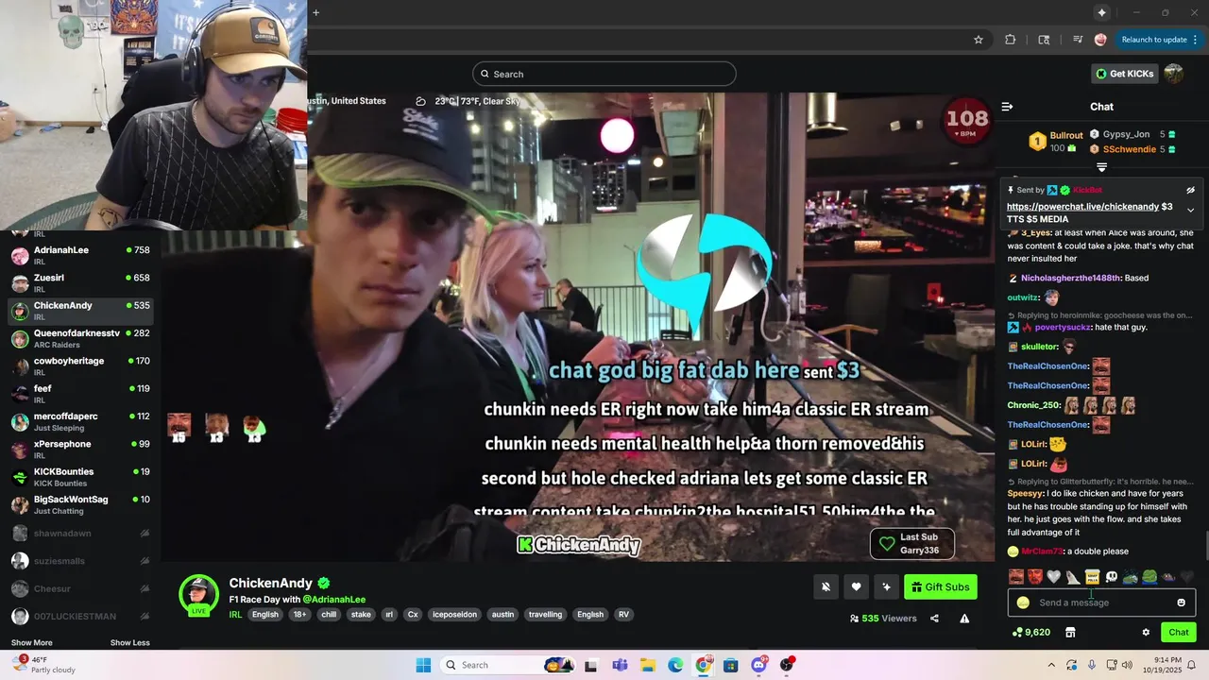Click the Get KICKs button
This screenshot has height=680, width=1209.
[x=1123, y=74]
